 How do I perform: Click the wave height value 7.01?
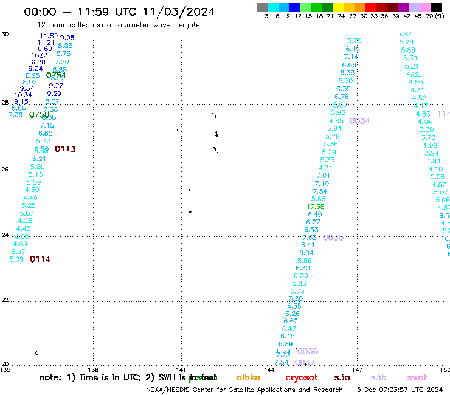tap(323, 175)
